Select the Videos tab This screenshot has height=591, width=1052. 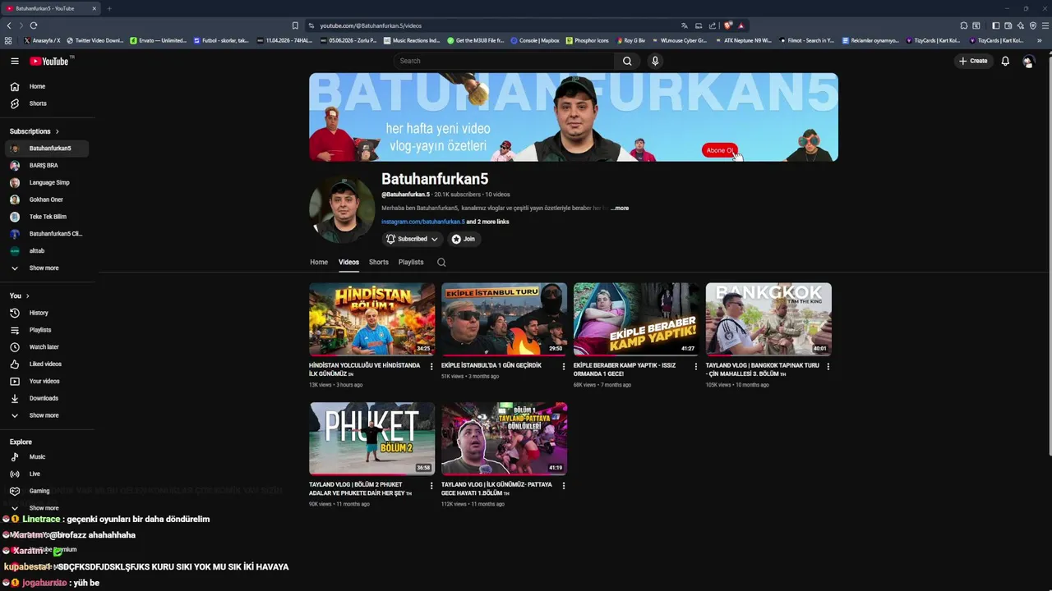tap(348, 262)
